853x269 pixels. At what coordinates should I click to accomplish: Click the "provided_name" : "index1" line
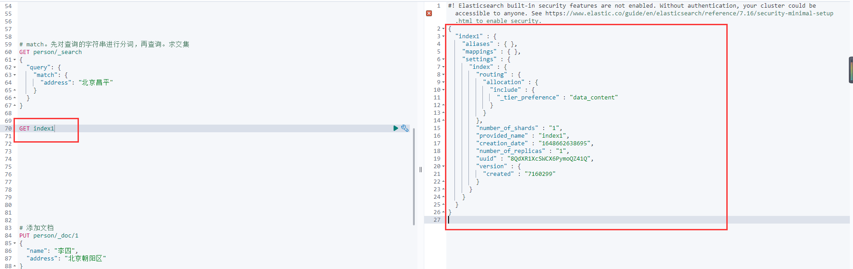523,136
